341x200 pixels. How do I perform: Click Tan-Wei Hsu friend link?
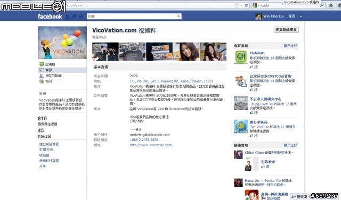259,127
